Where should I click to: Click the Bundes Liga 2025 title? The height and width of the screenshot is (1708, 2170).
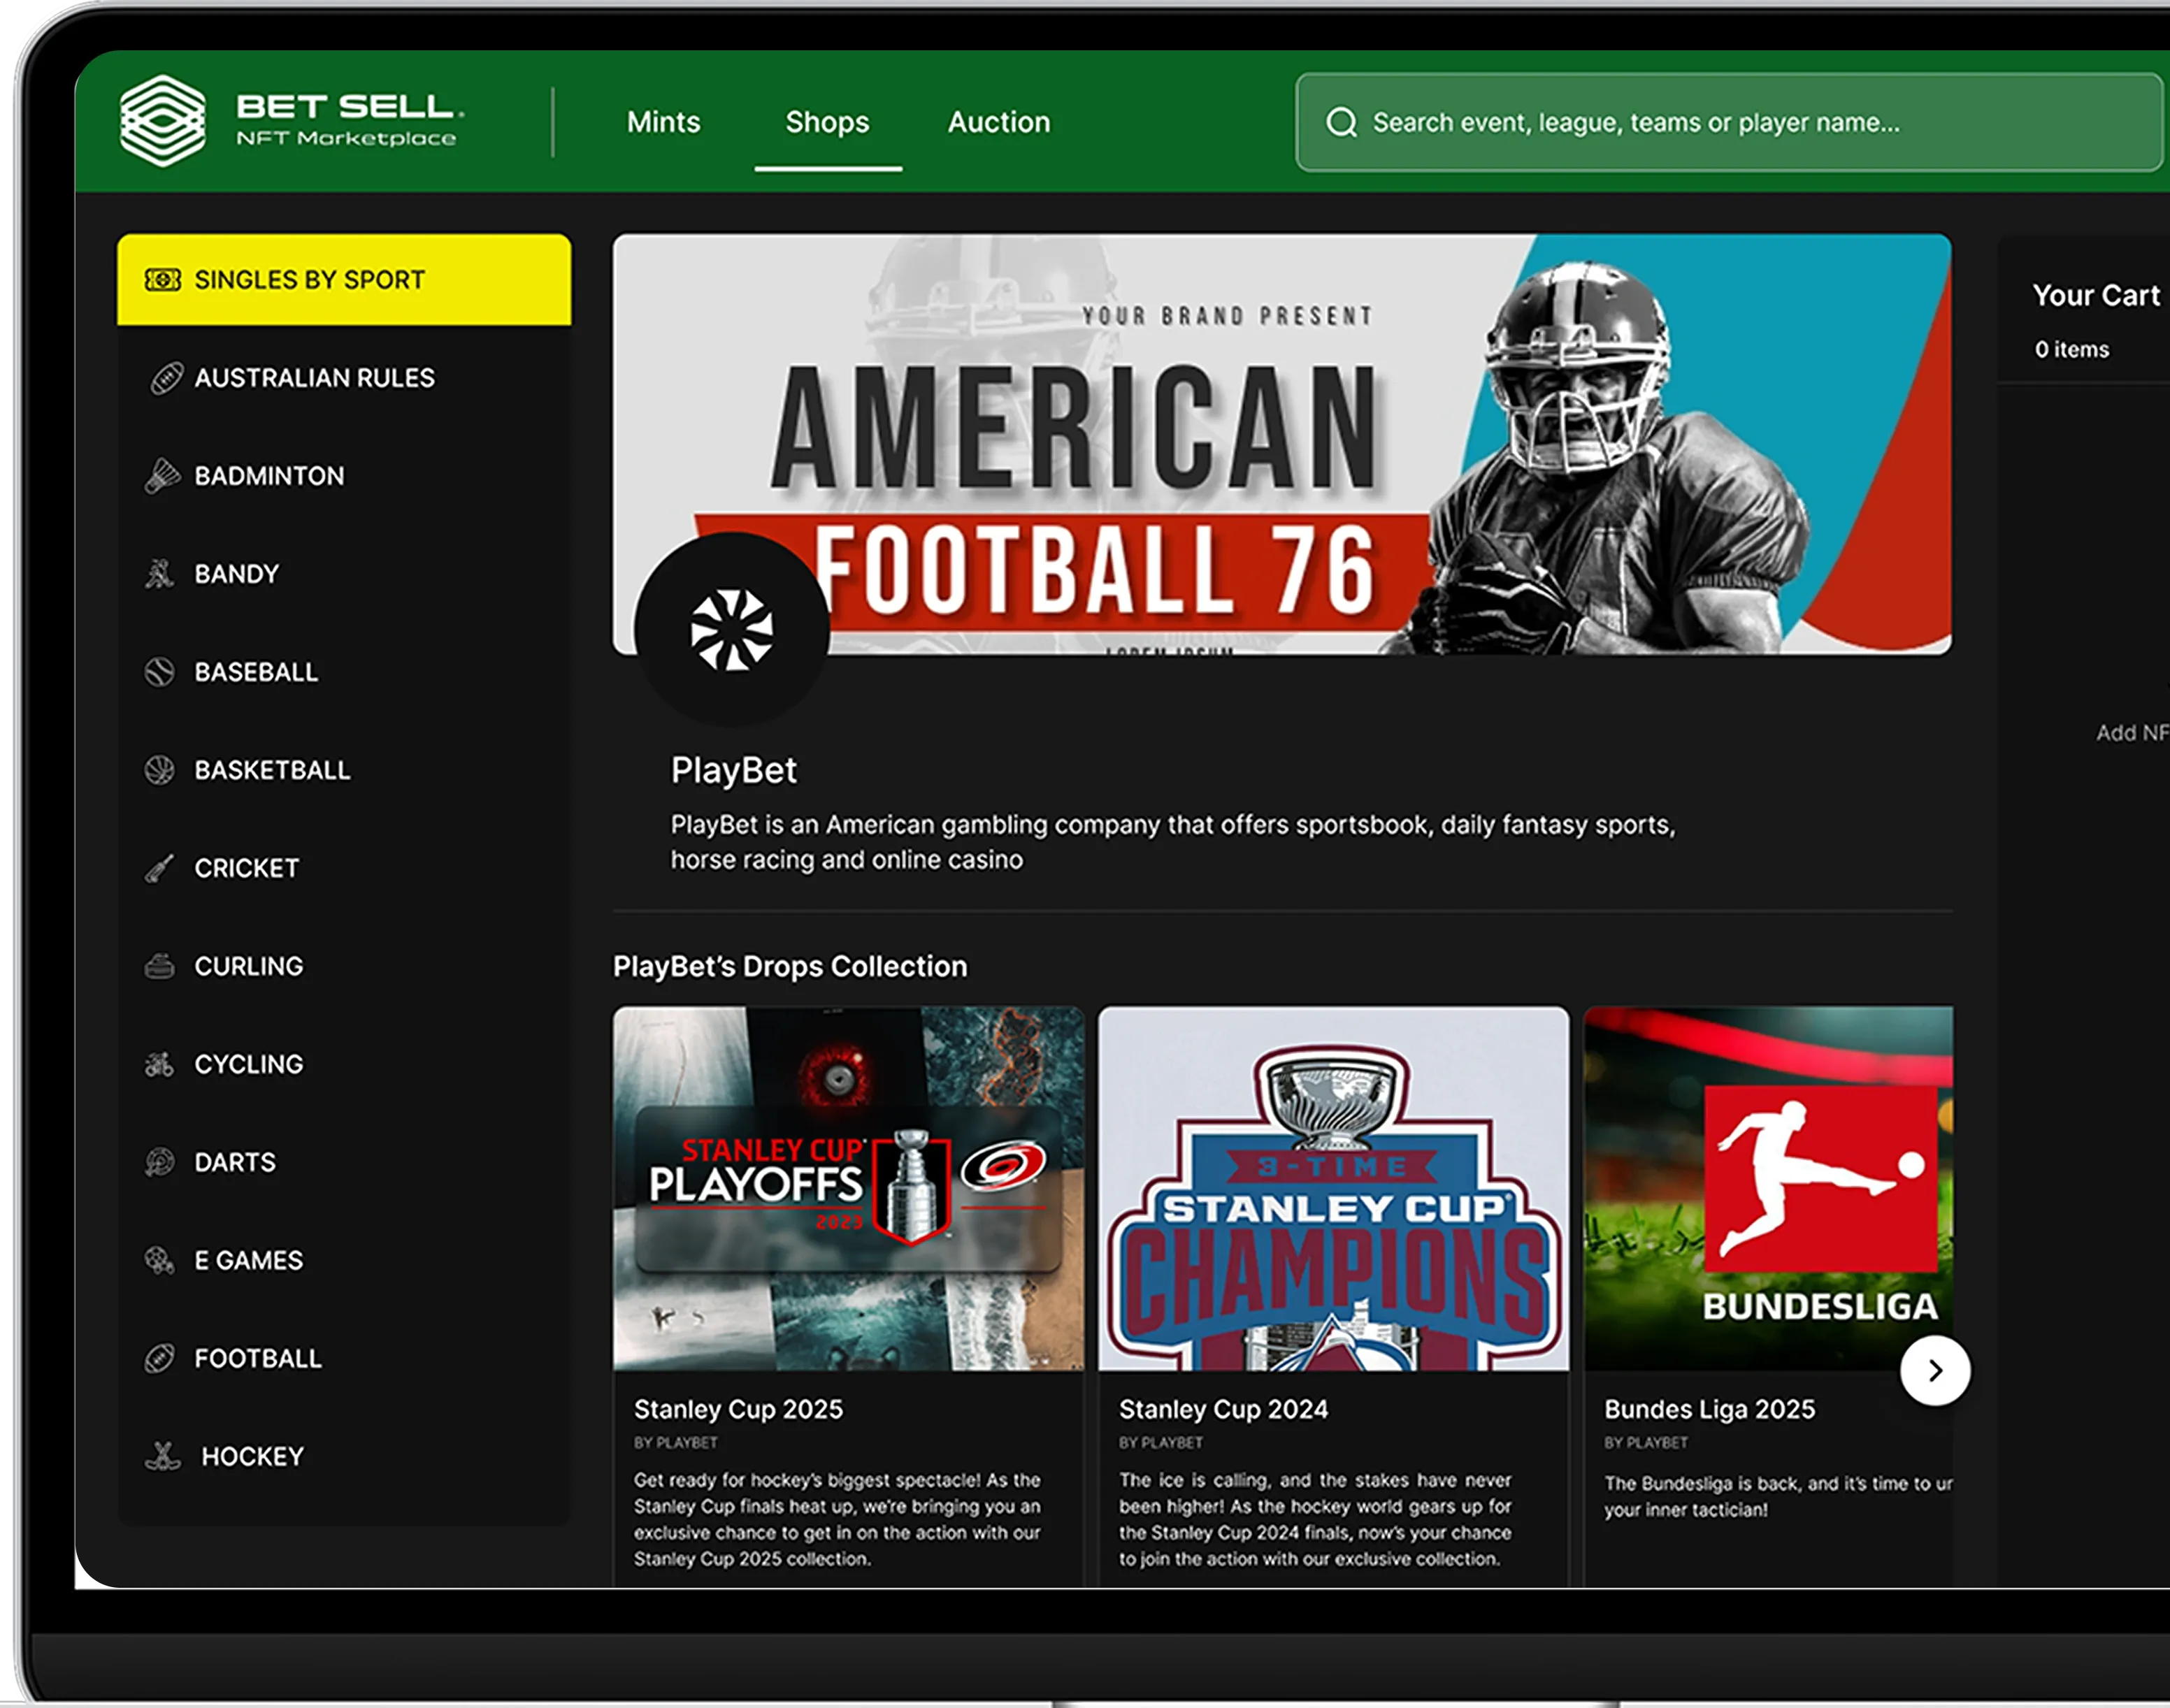pyautogui.click(x=1710, y=1409)
